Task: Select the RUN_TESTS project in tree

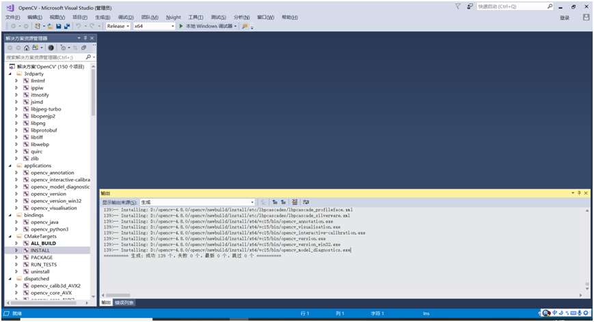Action: pos(44,265)
